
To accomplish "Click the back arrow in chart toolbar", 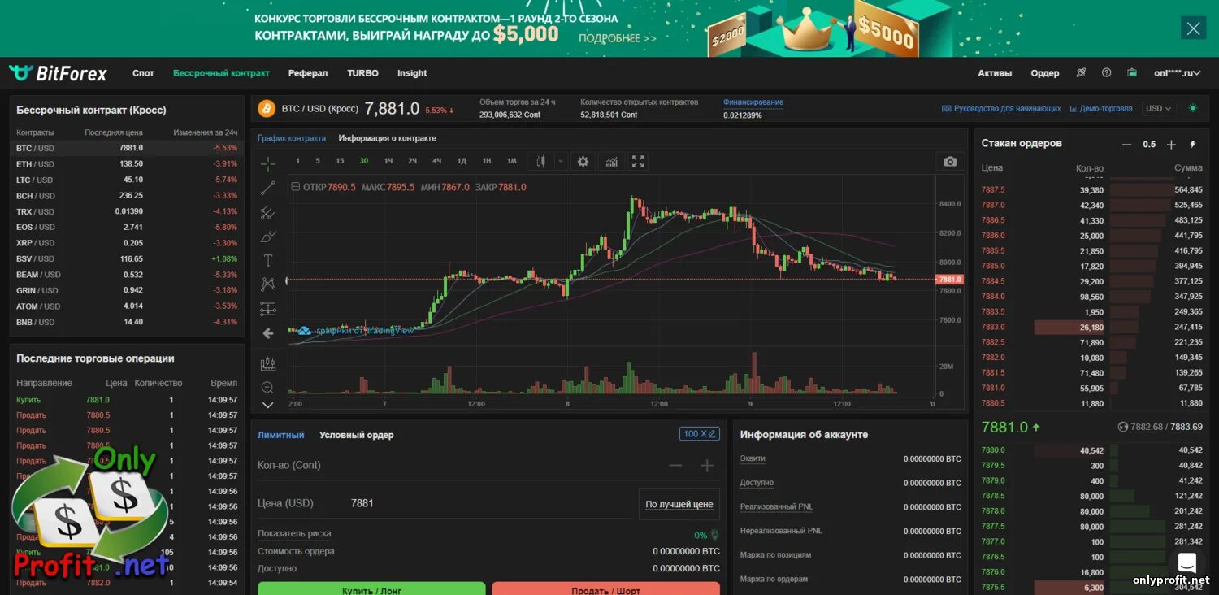I will (267, 333).
